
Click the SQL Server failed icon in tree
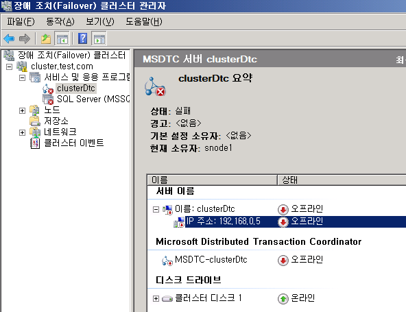pyautogui.click(x=48, y=99)
